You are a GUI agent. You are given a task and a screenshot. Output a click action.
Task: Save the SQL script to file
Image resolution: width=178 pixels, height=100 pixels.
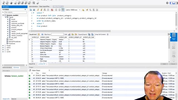tap(34, 10)
